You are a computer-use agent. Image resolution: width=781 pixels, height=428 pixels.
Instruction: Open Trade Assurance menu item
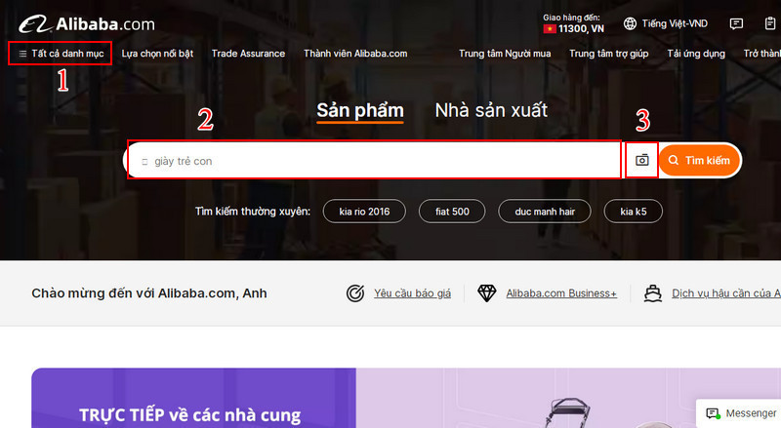(248, 54)
